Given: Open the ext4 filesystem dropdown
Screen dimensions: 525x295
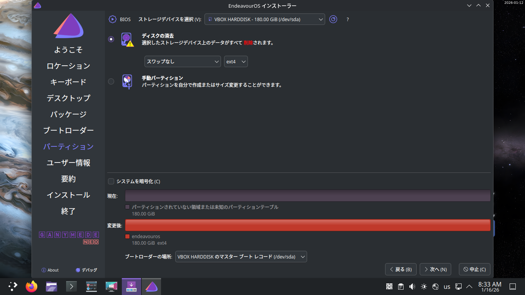Looking at the screenshot, I should pyautogui.click(x=236, y=61).
